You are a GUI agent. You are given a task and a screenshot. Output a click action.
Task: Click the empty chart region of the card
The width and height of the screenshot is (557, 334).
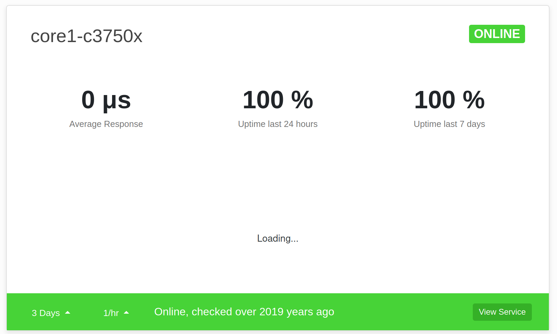click(277, 190)
